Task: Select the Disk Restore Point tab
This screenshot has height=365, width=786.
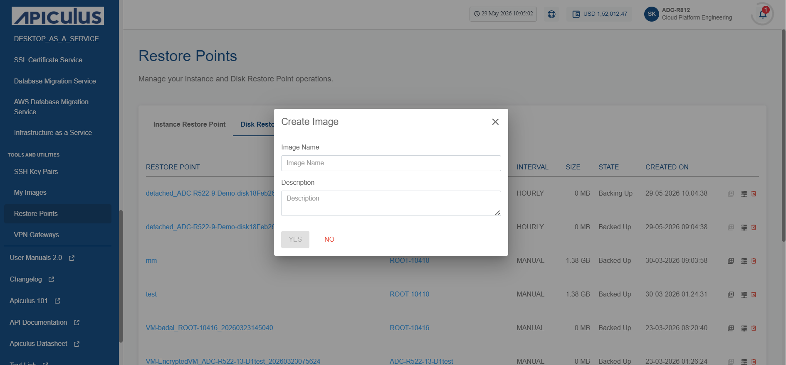Action: click(x=257, y=124)
